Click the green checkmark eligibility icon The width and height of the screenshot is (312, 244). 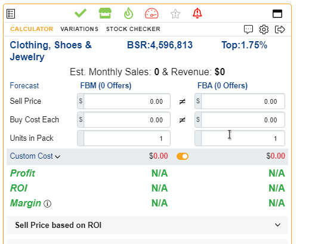tap(81, 13)
